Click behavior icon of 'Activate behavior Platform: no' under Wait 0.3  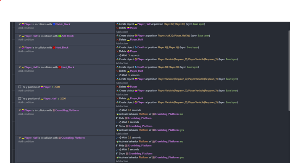pos(117,114)
